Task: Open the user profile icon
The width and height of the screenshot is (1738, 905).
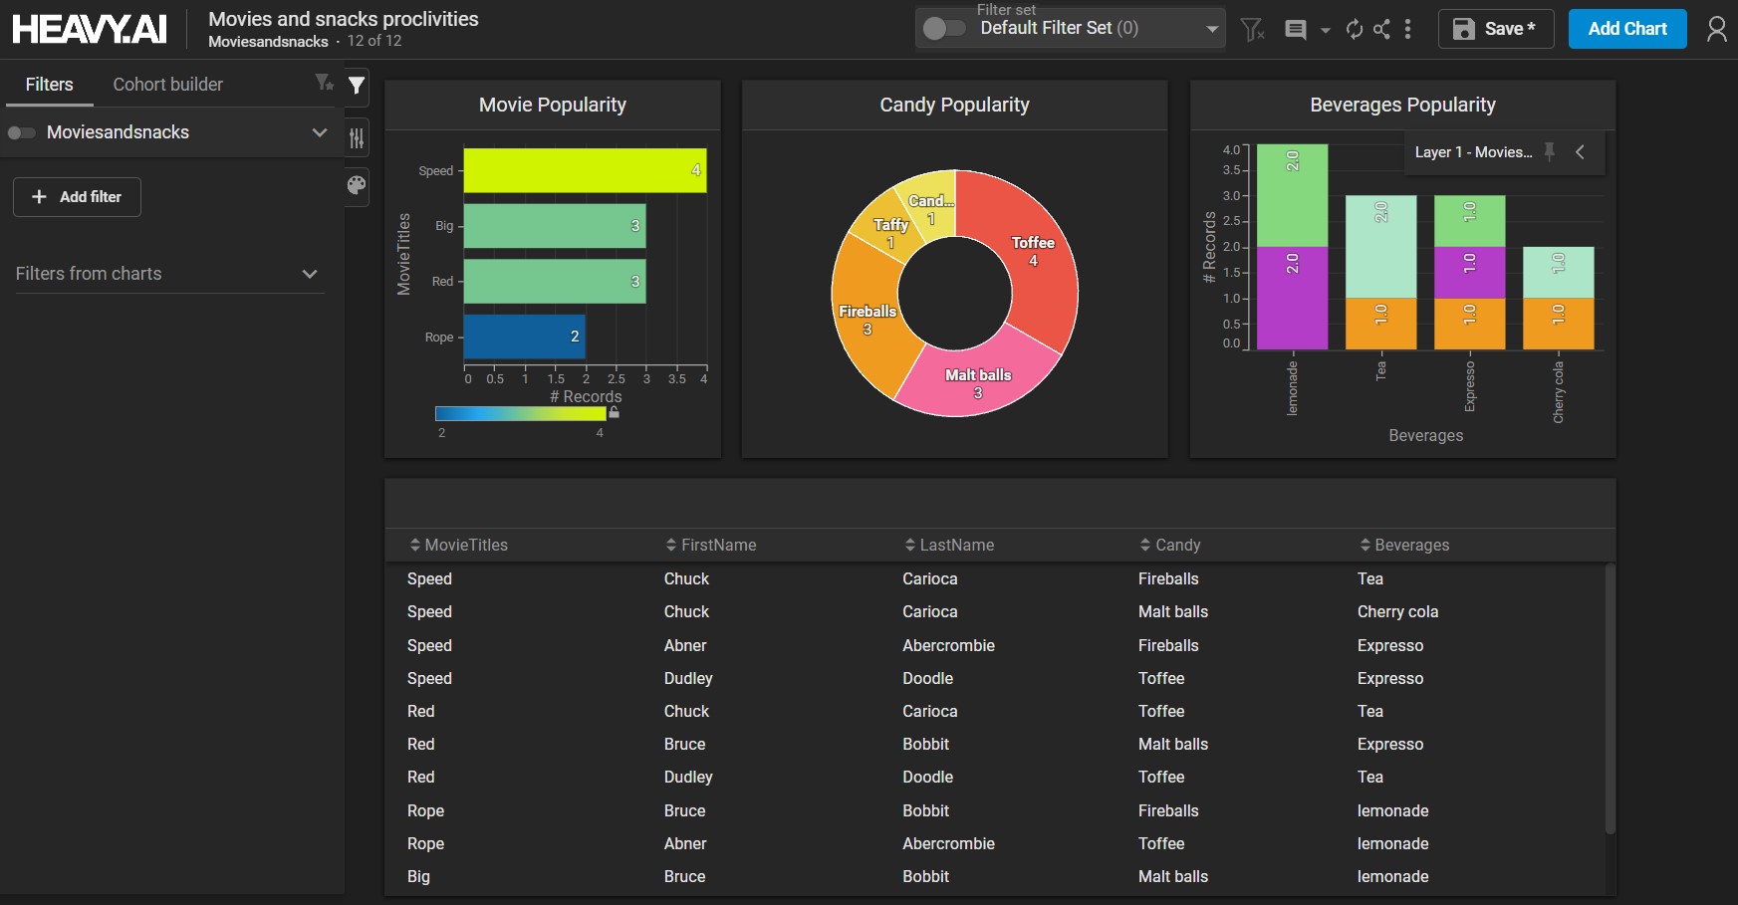Action: (1716, 30)
